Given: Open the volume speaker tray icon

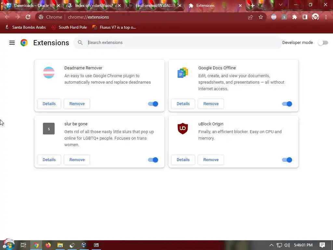Looking at the screenshot, I should click(287, 245).
